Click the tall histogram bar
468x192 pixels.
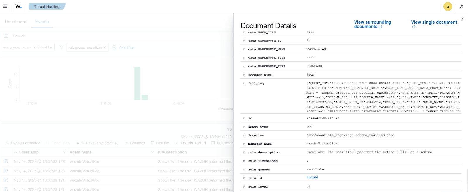coord(137,83)
